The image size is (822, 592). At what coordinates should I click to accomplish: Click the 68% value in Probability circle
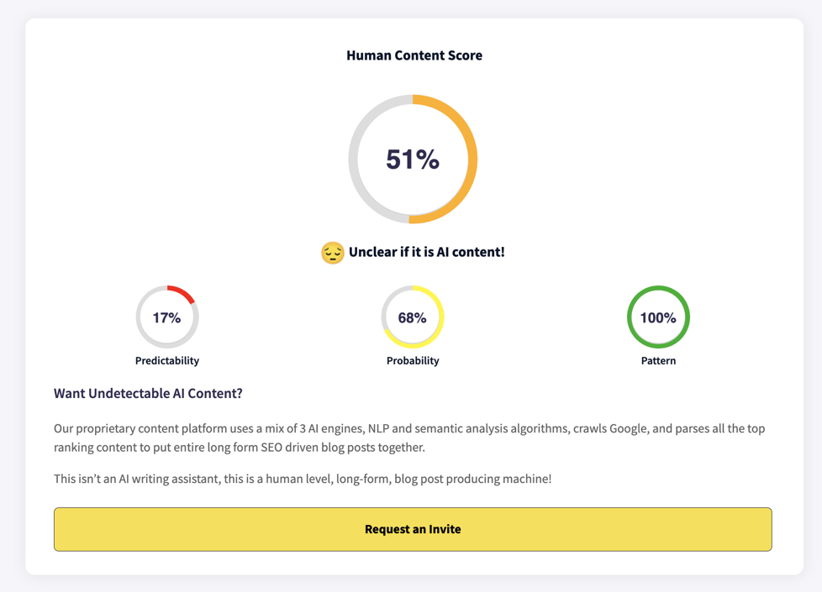(413, 317)
